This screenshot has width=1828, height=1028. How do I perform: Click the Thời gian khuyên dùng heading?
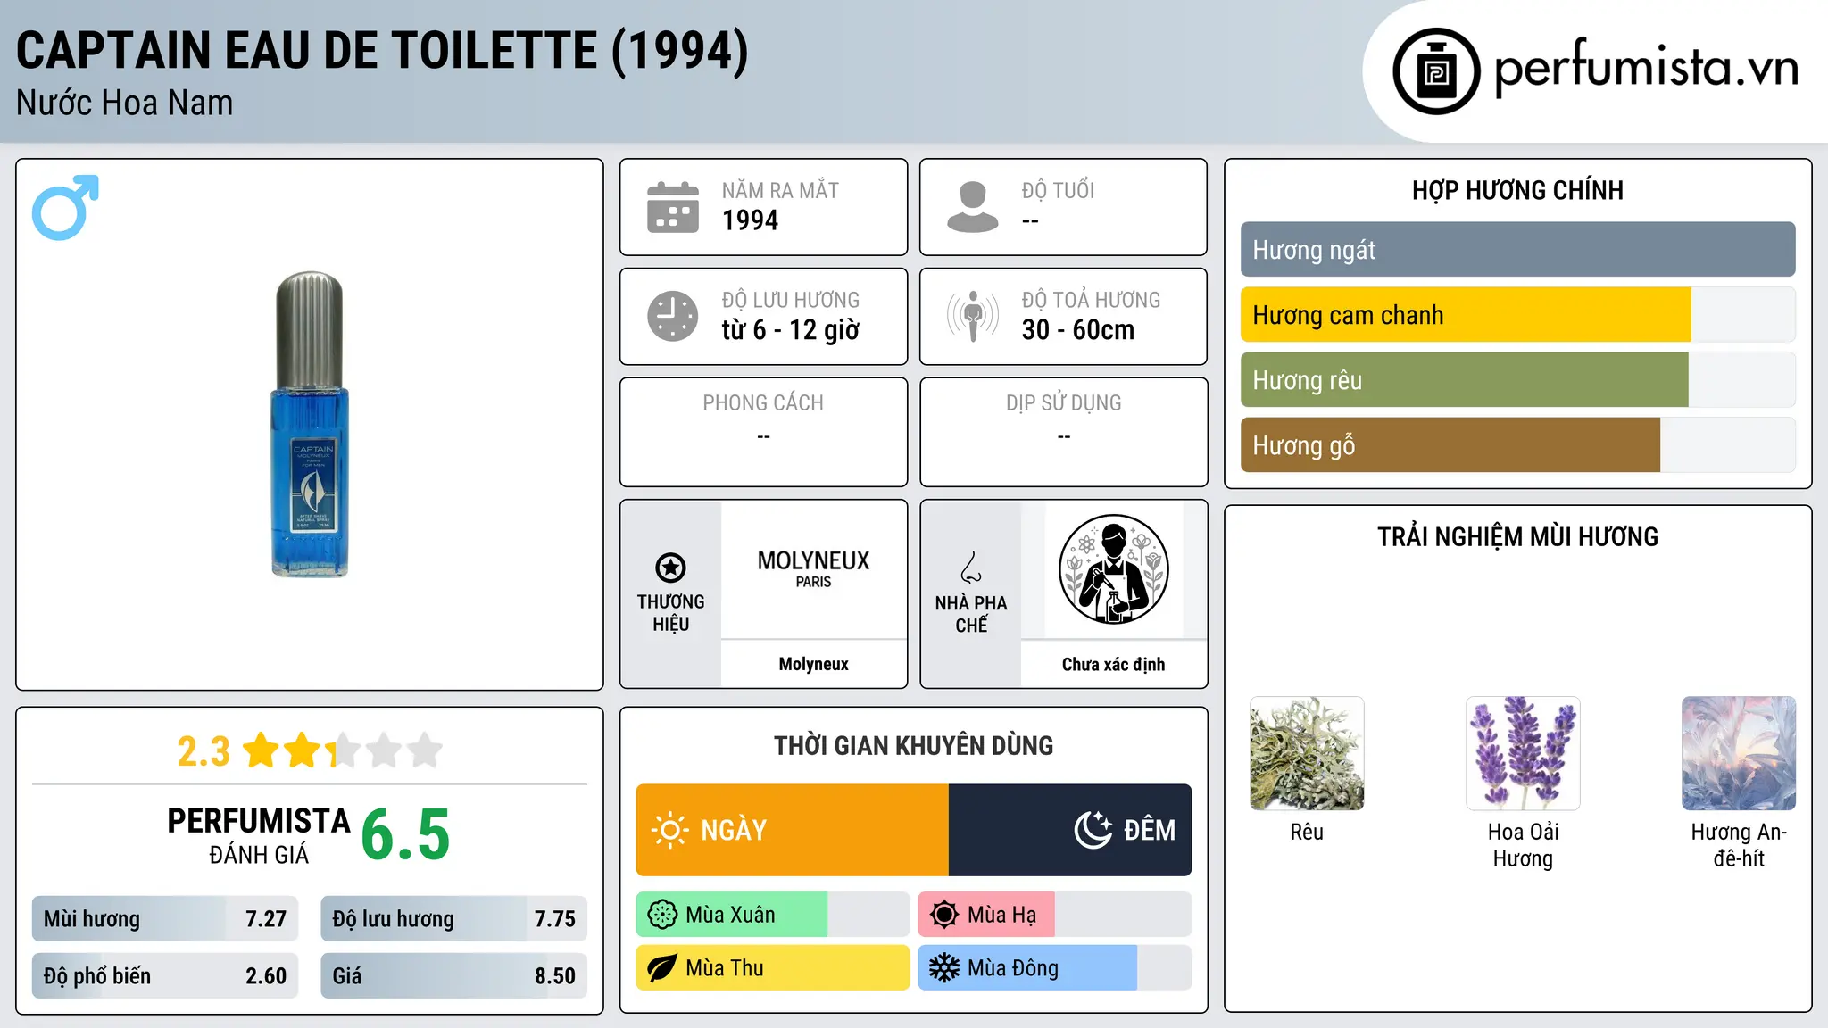tap(913, 746)
